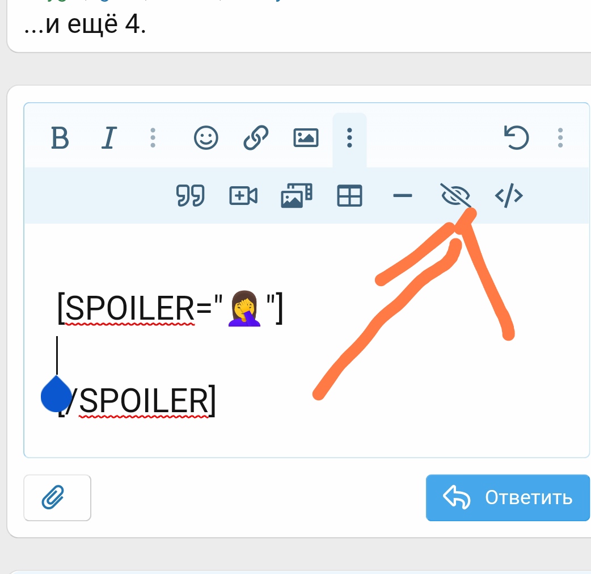Expand more options next to Undo
Screen dimensions: 591x574
pyautogui.click(x=560, y=138)
